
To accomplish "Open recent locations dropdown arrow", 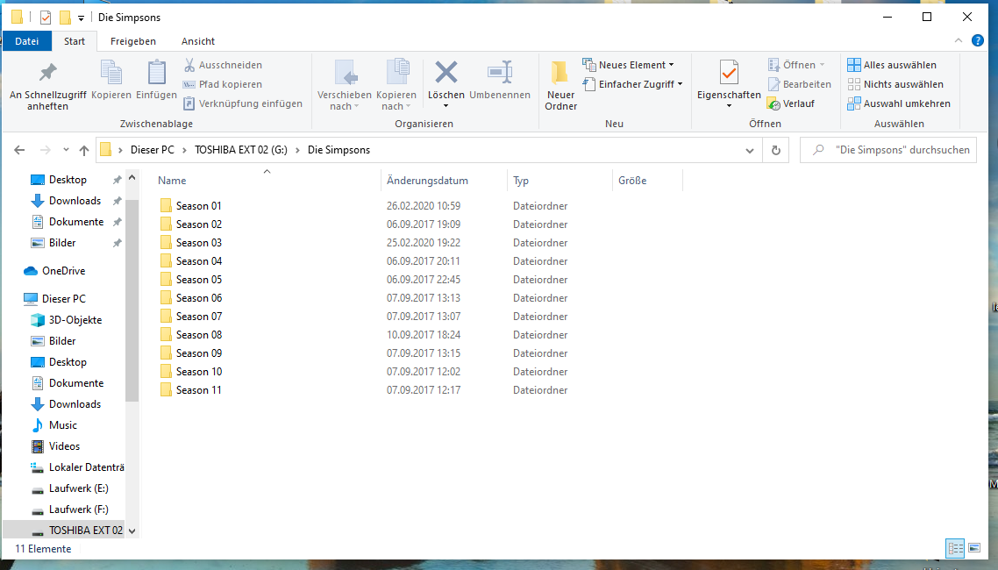I will (x=66, y=150).
